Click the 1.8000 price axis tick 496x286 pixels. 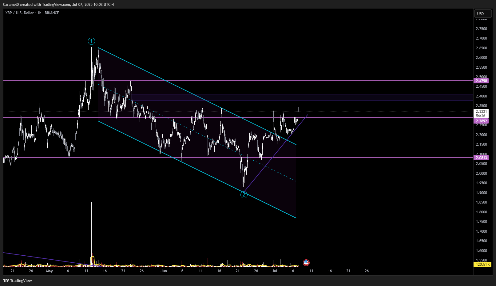[482, 212]
